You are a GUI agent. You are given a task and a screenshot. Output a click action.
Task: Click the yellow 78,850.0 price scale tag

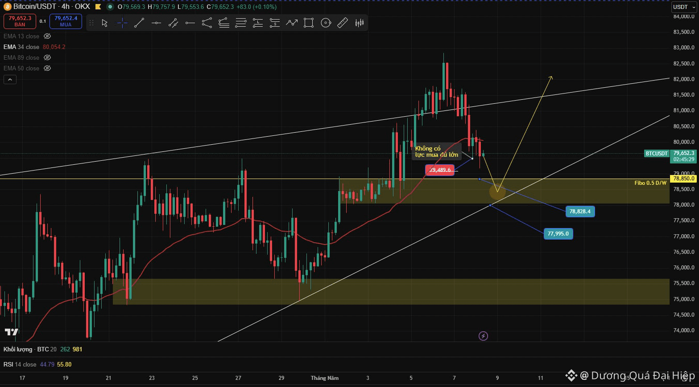(x=684, y=179)
